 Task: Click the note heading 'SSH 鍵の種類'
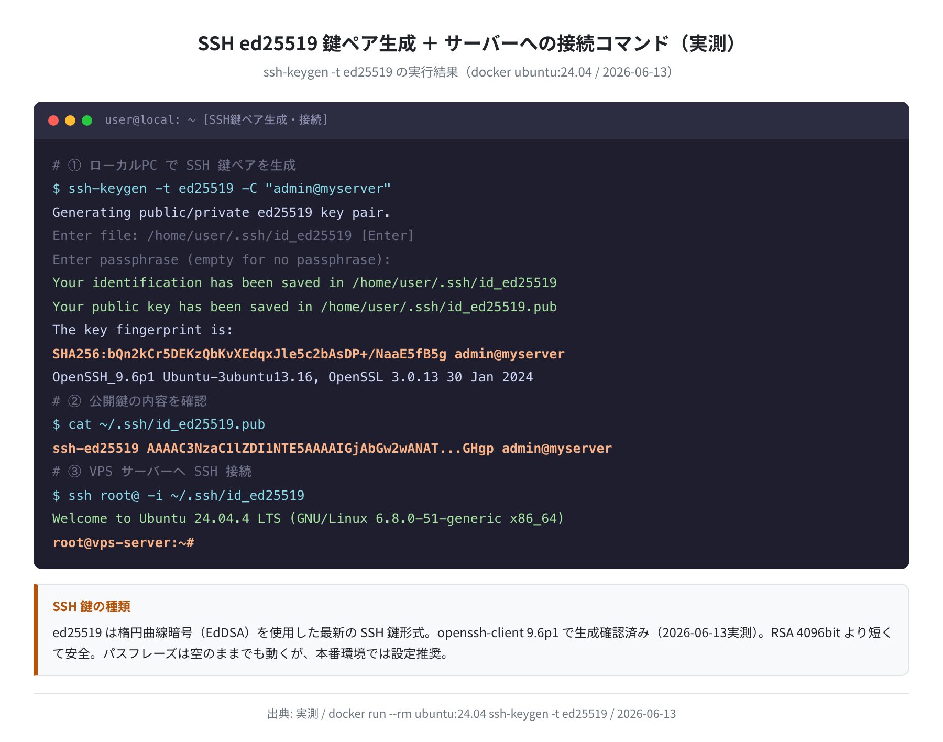click(91, 606)
